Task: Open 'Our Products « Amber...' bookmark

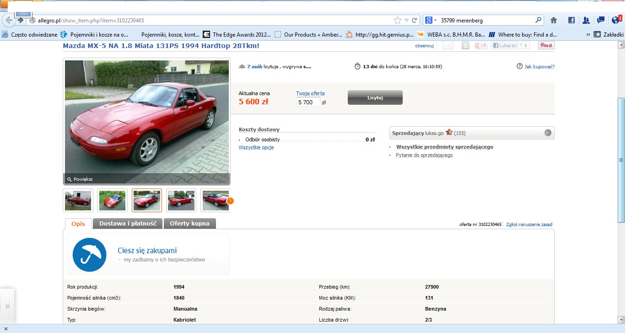Action: (x=308, y=34)
